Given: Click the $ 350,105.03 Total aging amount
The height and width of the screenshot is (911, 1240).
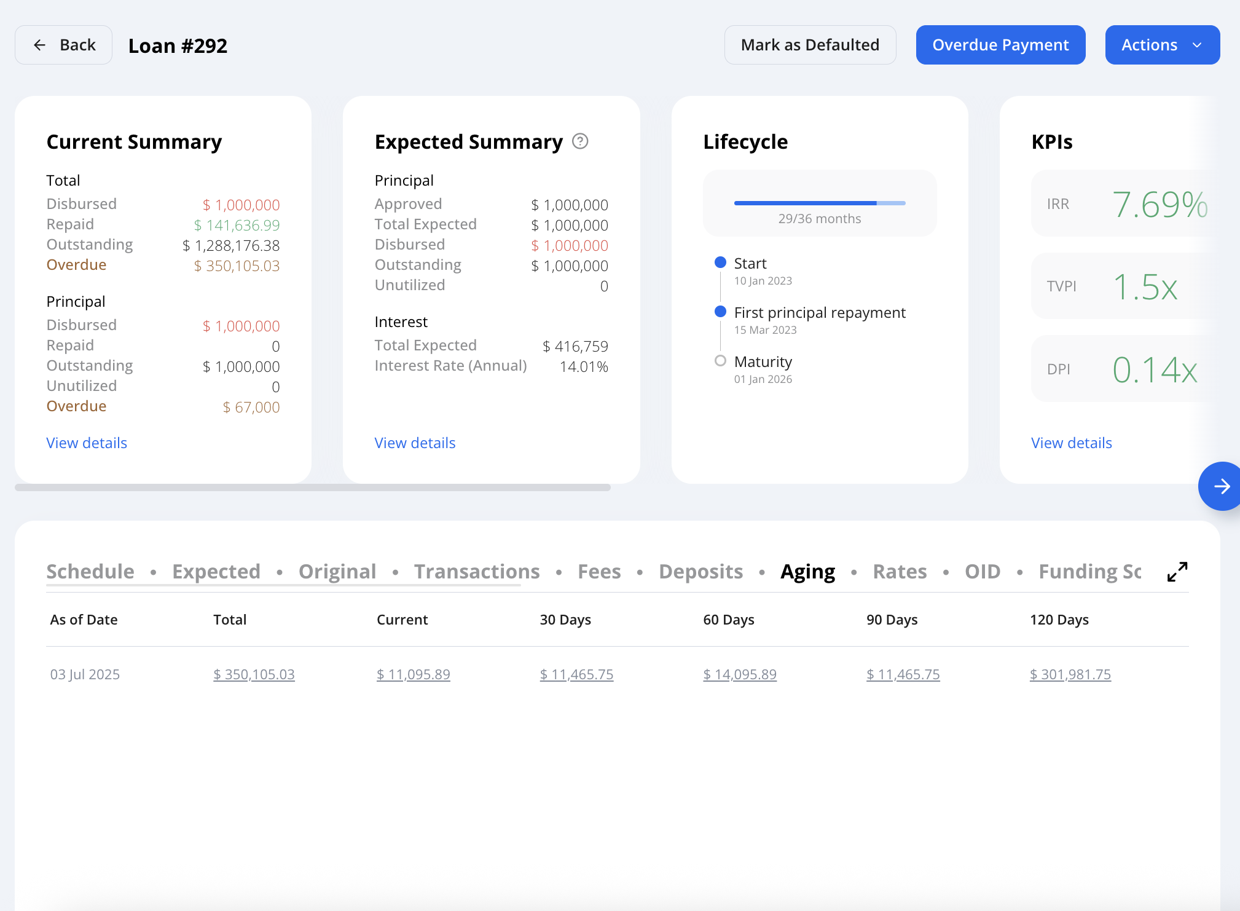Looking at the screenshot, I should 254,674.
